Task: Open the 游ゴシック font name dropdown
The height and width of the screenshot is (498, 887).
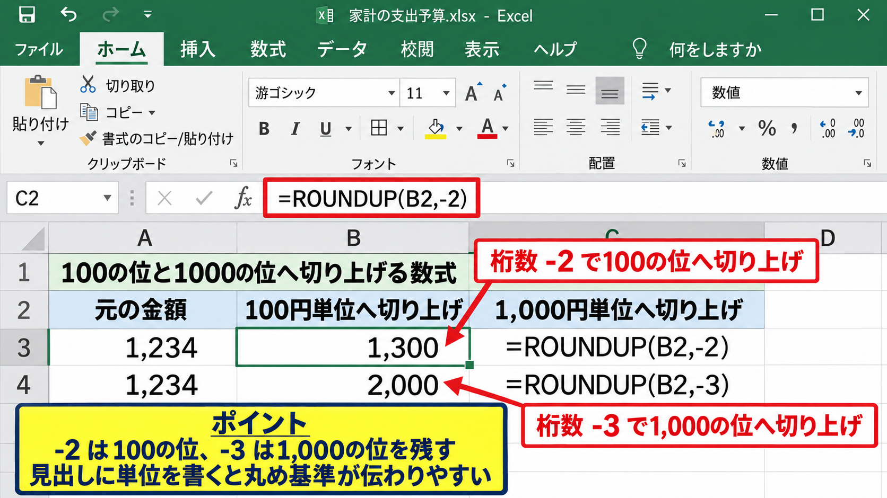Action: (x=392, y=93)
